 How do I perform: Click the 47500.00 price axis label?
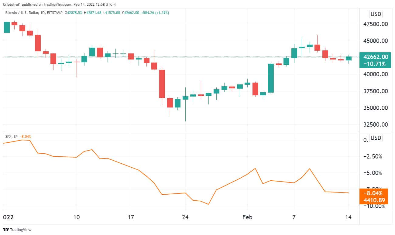[376, 24]
